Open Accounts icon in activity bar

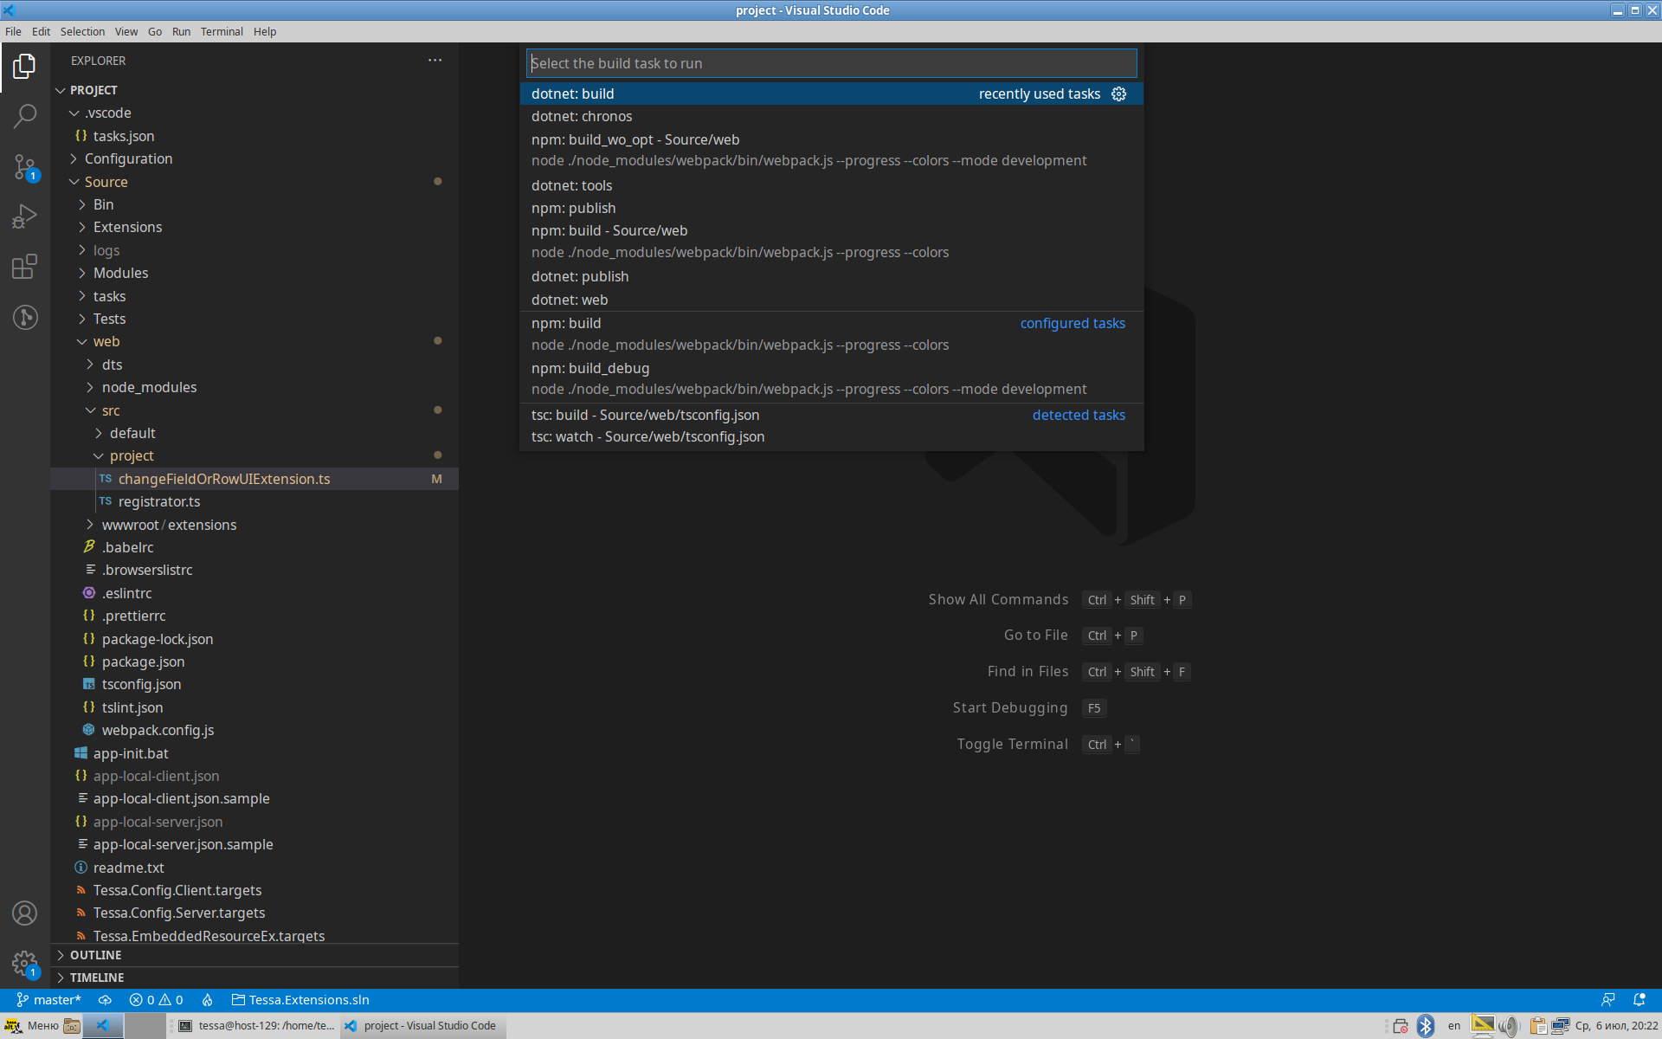coord(25,913)
